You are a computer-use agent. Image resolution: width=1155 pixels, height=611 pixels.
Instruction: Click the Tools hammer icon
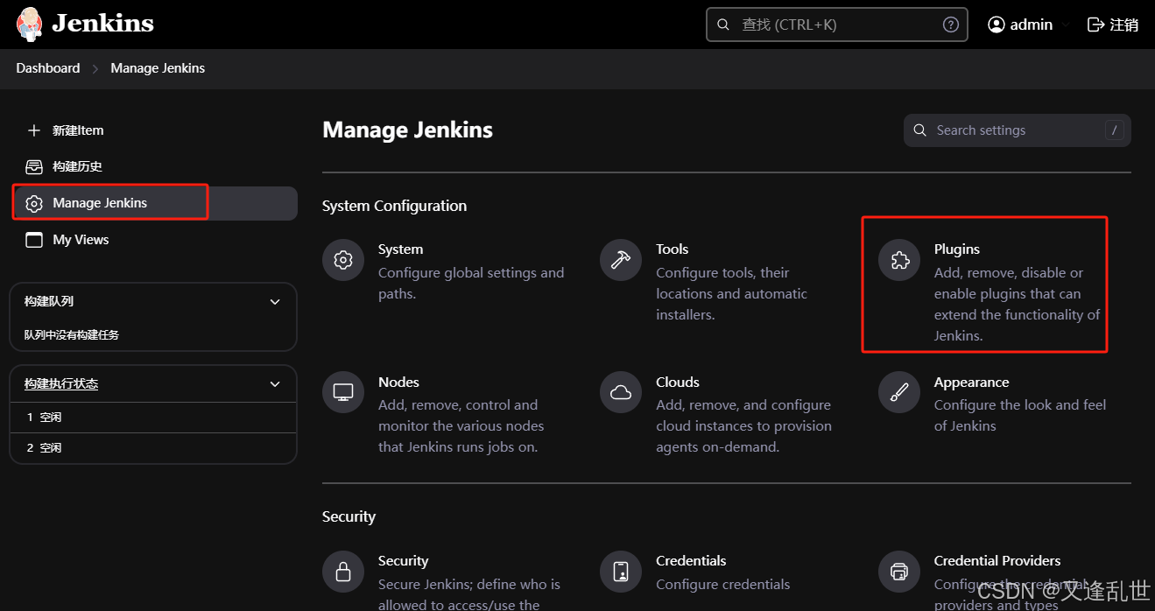621,260
